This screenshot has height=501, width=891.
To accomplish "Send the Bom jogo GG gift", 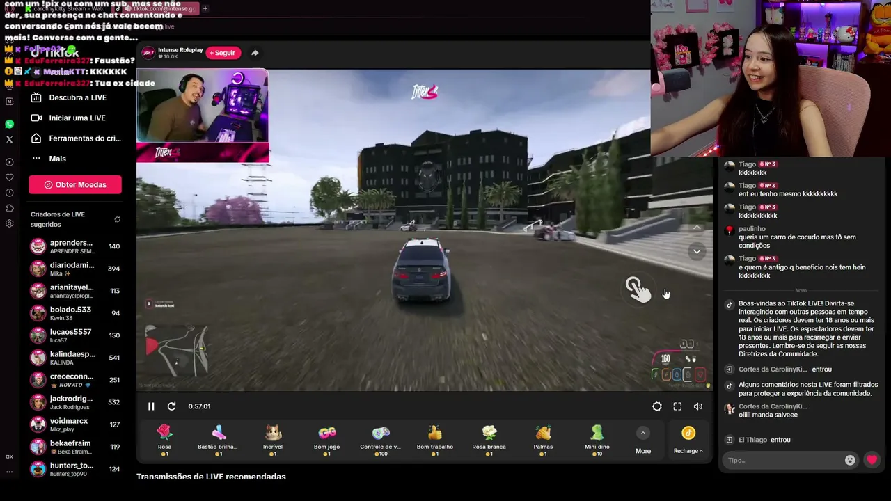I will 326,440.
